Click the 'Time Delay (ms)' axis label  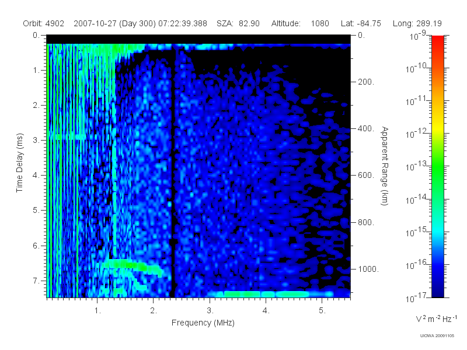click(x=19, y=163)
